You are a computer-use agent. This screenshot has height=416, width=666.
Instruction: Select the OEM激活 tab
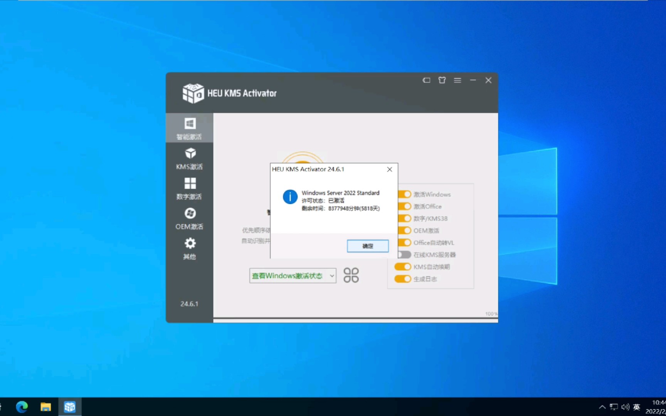coord(189,218)
